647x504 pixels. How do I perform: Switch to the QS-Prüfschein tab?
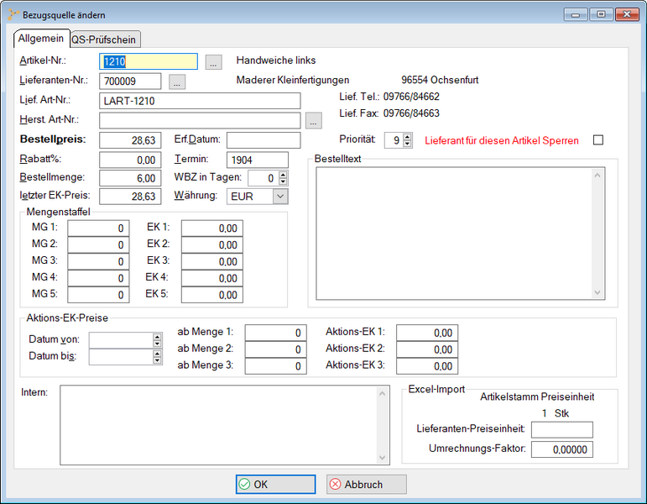click(x=105, y=39)
